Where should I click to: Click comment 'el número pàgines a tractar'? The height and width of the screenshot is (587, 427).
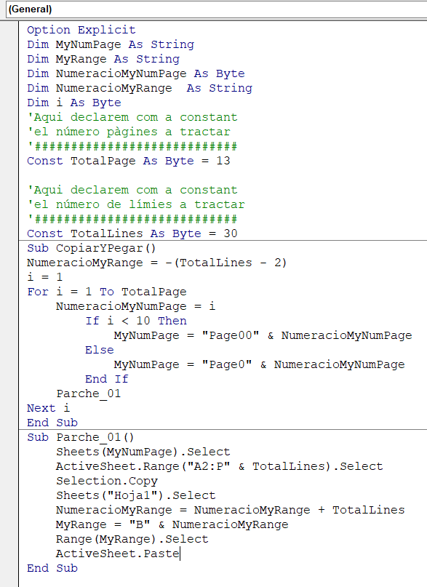129,132
